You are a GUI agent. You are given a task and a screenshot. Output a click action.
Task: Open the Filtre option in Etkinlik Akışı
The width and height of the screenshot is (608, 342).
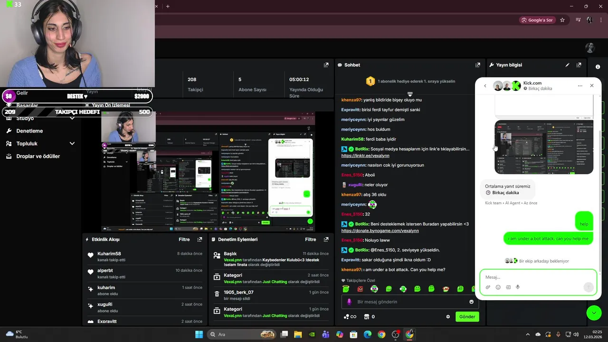pyautogui.click(x=184, y=239)
